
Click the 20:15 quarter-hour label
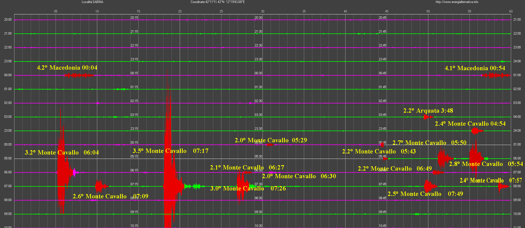(x=134, y=18)
